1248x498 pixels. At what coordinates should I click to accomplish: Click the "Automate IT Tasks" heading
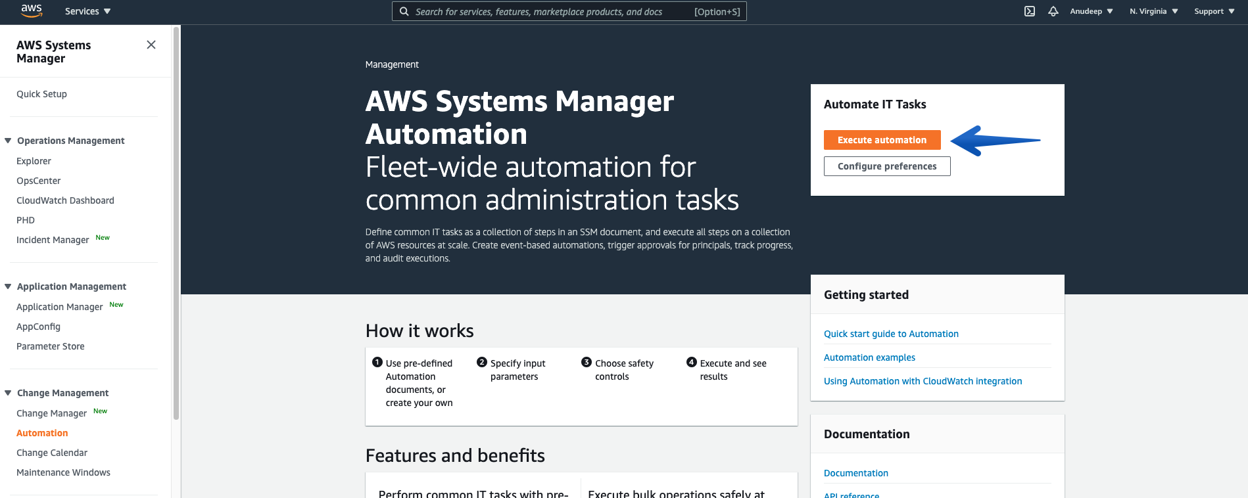875,104
